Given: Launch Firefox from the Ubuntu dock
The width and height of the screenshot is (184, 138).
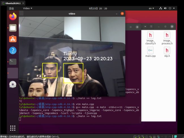Looking at the screenshot, I should (13, 16).
